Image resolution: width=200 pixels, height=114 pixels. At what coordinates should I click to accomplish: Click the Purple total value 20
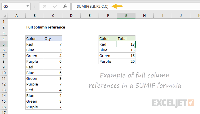click(126, 61)
